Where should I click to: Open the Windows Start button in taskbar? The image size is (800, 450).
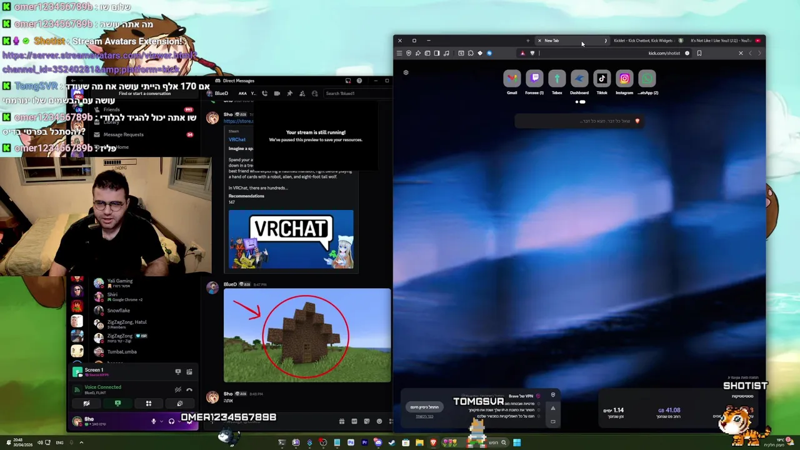coord(517,442)
